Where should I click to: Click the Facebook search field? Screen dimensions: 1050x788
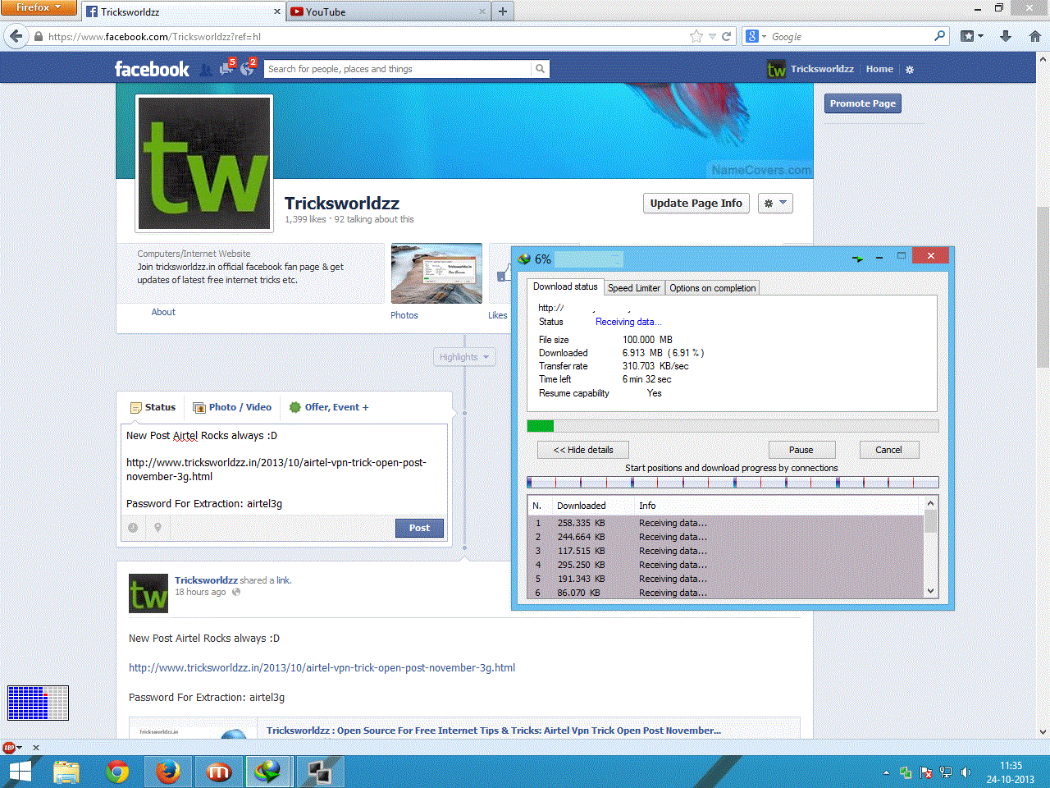[398, 69]
